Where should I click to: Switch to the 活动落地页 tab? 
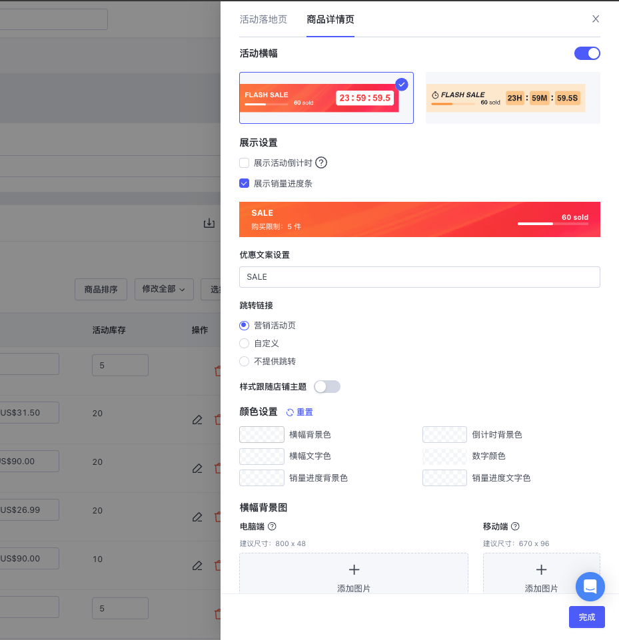coord(263,21)
